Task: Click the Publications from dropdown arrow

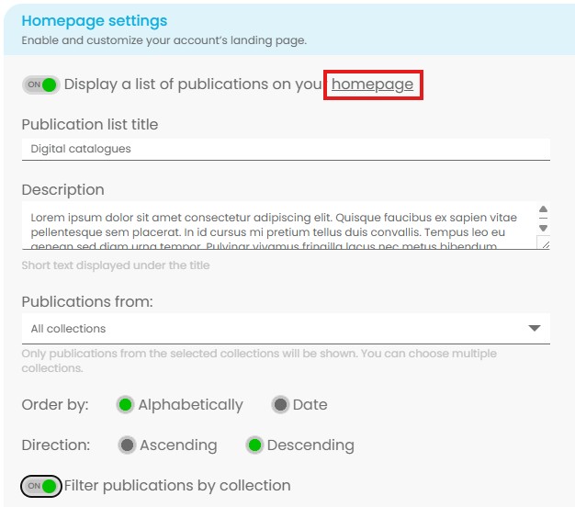Action: [x=535, y=329]
